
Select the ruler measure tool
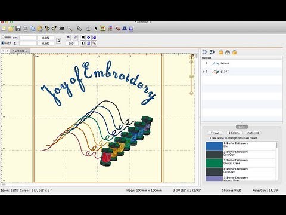[x=79, y=29]
